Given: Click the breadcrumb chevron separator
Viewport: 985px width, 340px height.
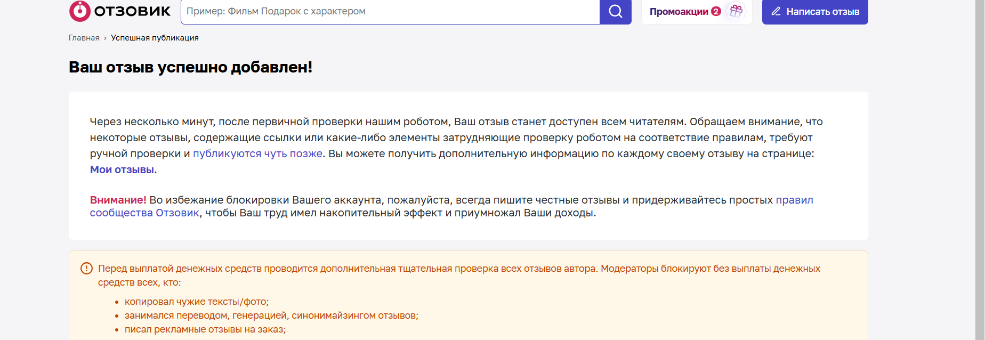Looking at the screenshot, I should click(x=105, y=38).
